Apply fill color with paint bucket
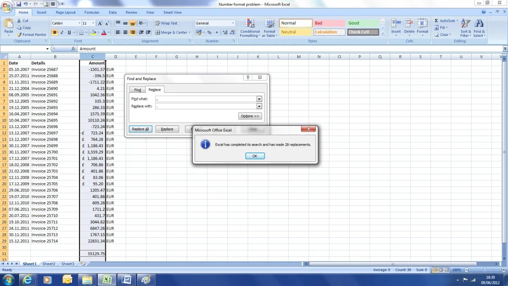The image size is (508, 286). point(93,32)
